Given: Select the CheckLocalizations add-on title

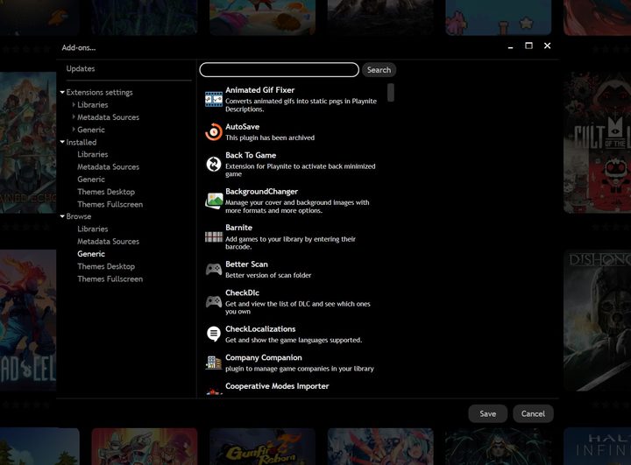Looking at the screenshot, I should coord(260,329).
